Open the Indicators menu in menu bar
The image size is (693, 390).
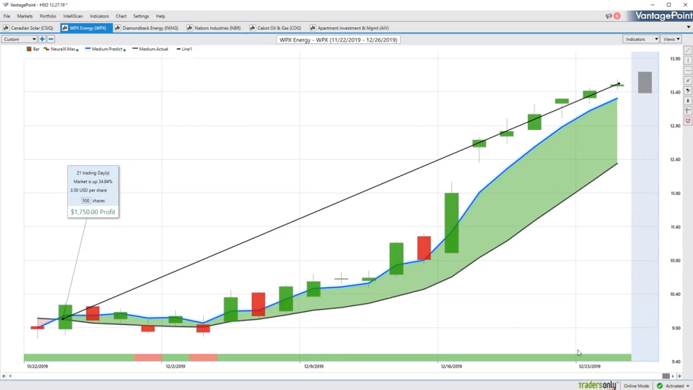point(99,16)
